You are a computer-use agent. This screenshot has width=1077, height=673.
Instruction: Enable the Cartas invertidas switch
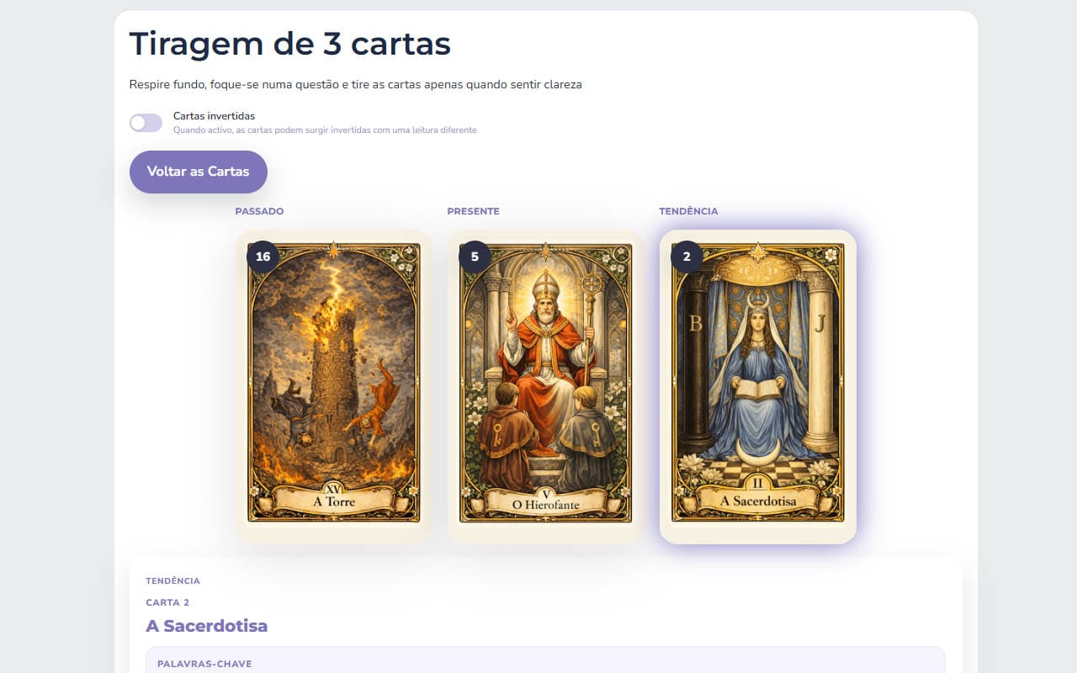146,123
